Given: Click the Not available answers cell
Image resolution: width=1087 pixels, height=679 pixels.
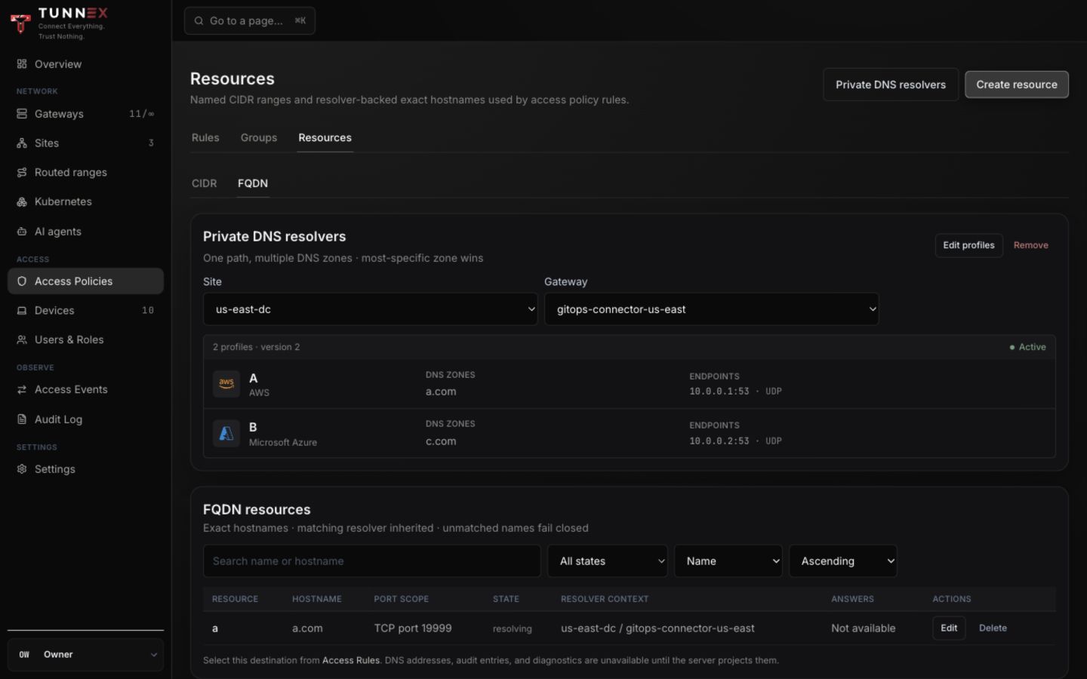Looking at the screenshot, I should [x=864, y=628].
